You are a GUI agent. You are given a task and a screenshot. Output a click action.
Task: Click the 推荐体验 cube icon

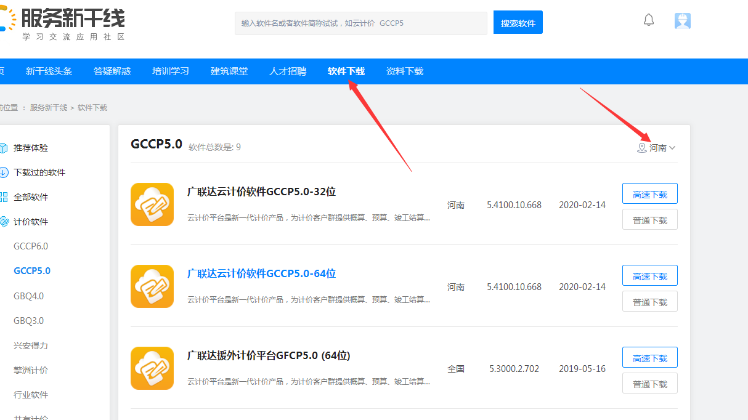pyautogui.click(x=4, y=148)
